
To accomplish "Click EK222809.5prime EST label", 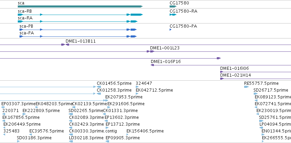I will click(41, 111).
